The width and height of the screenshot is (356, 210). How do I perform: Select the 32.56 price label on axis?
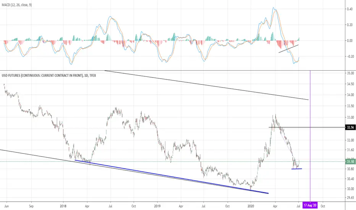coord(350,128)
